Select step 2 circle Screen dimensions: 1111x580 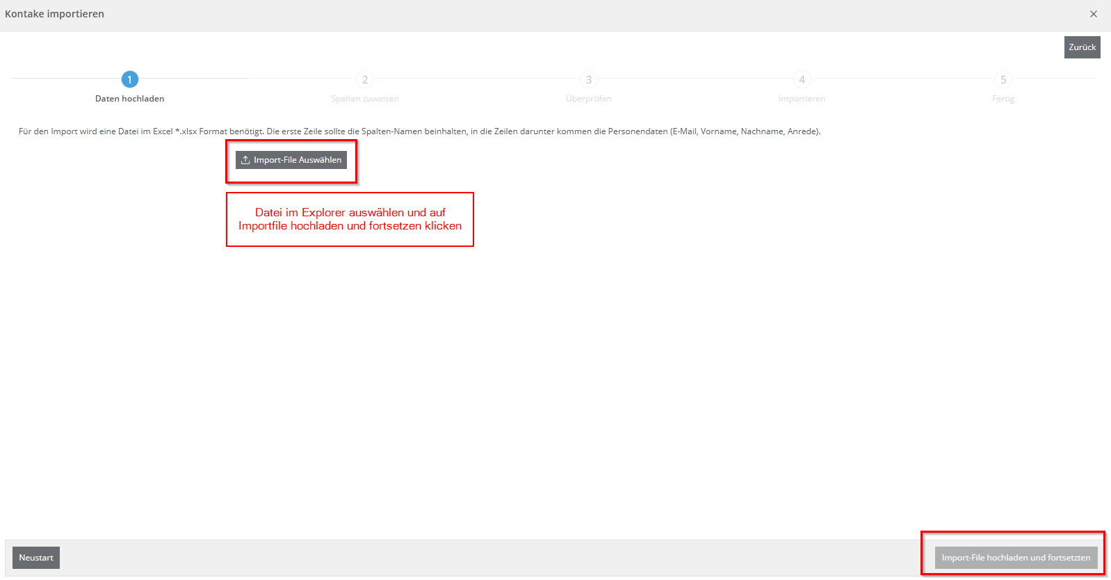pos(365,79)
